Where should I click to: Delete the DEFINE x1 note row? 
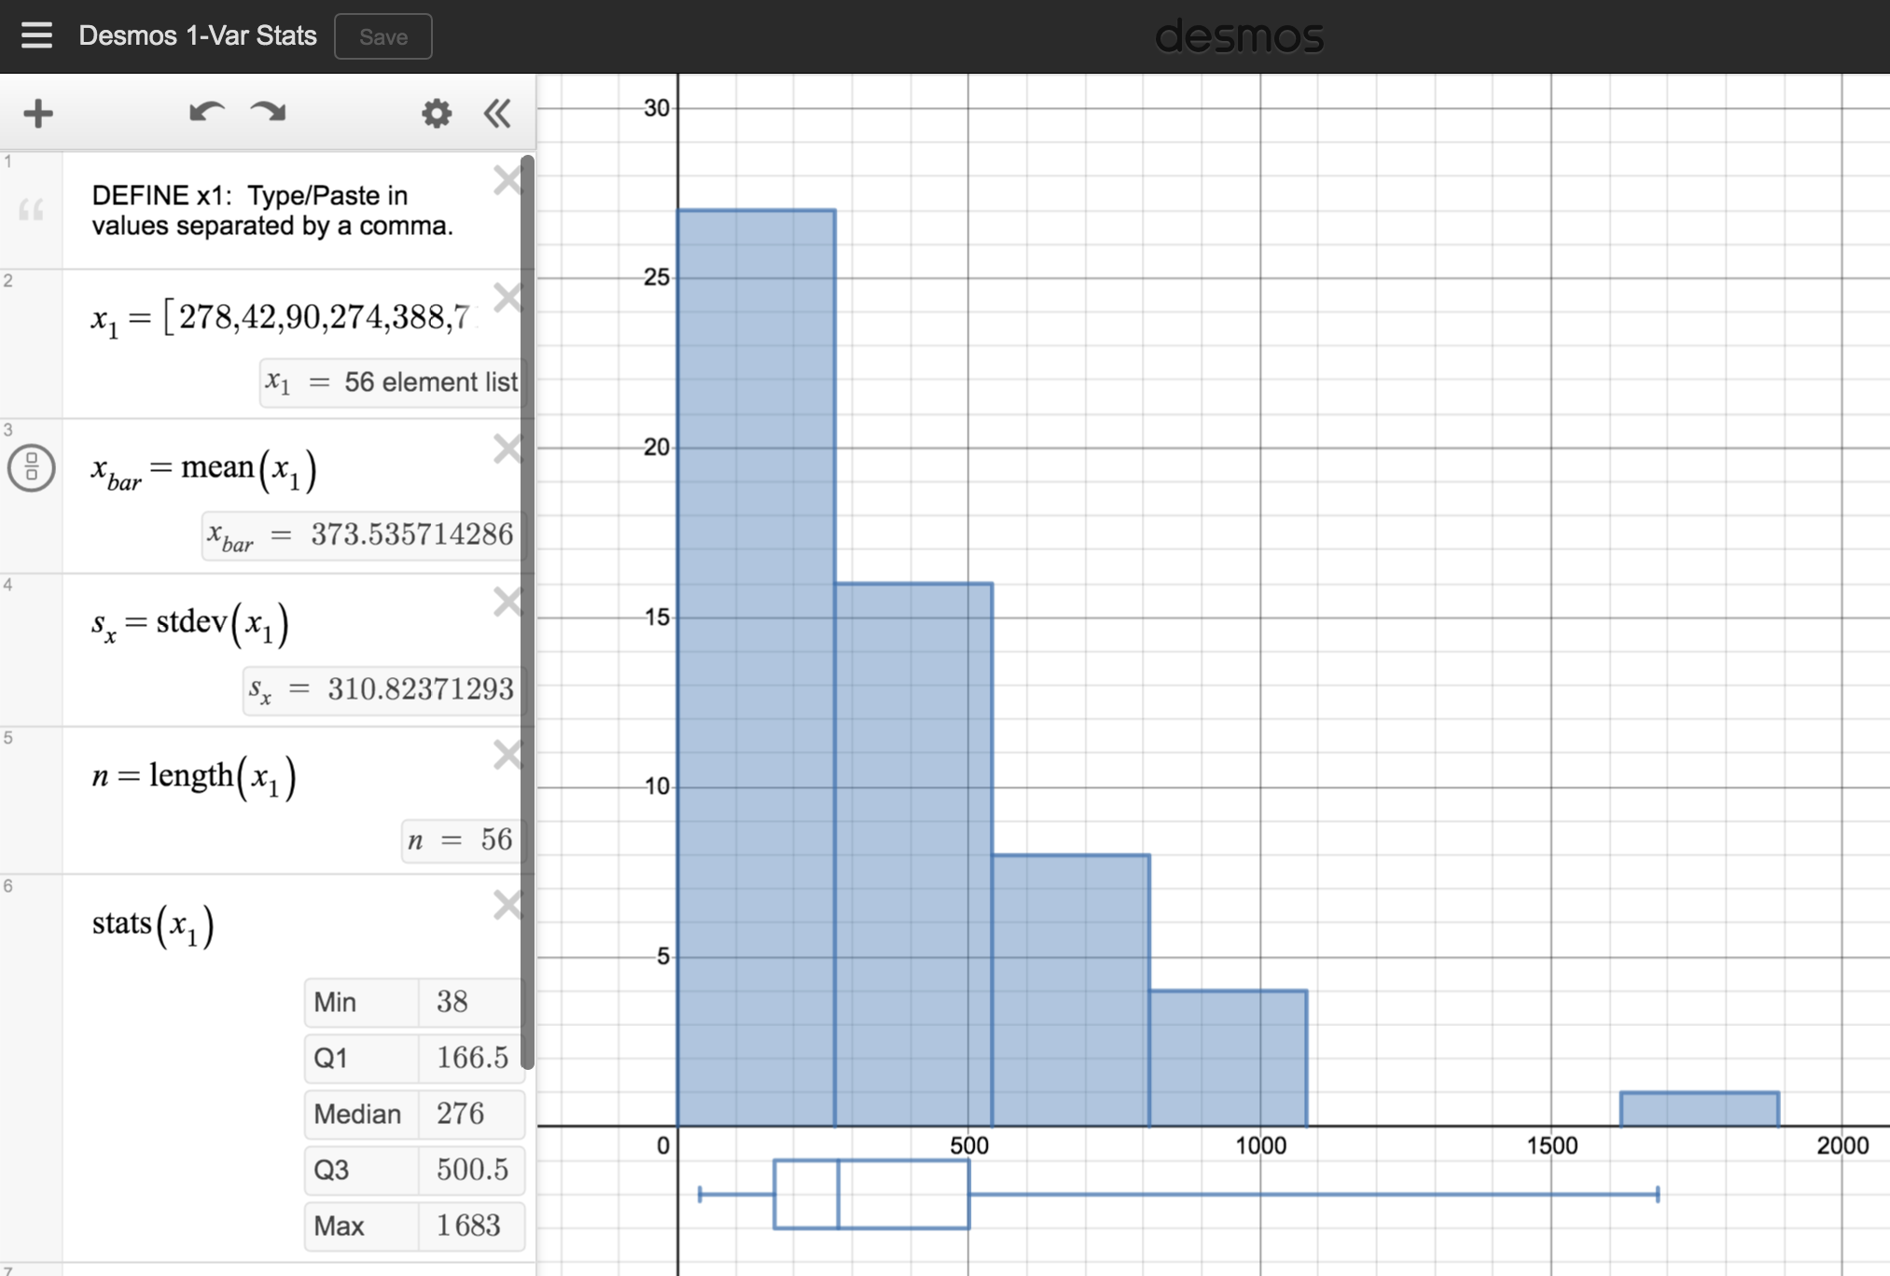(508, 180)
